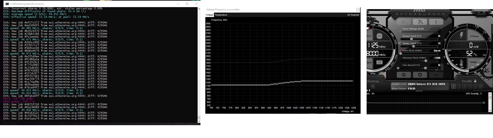Click curve point at 1050 mV

click(x=302, y=81)
